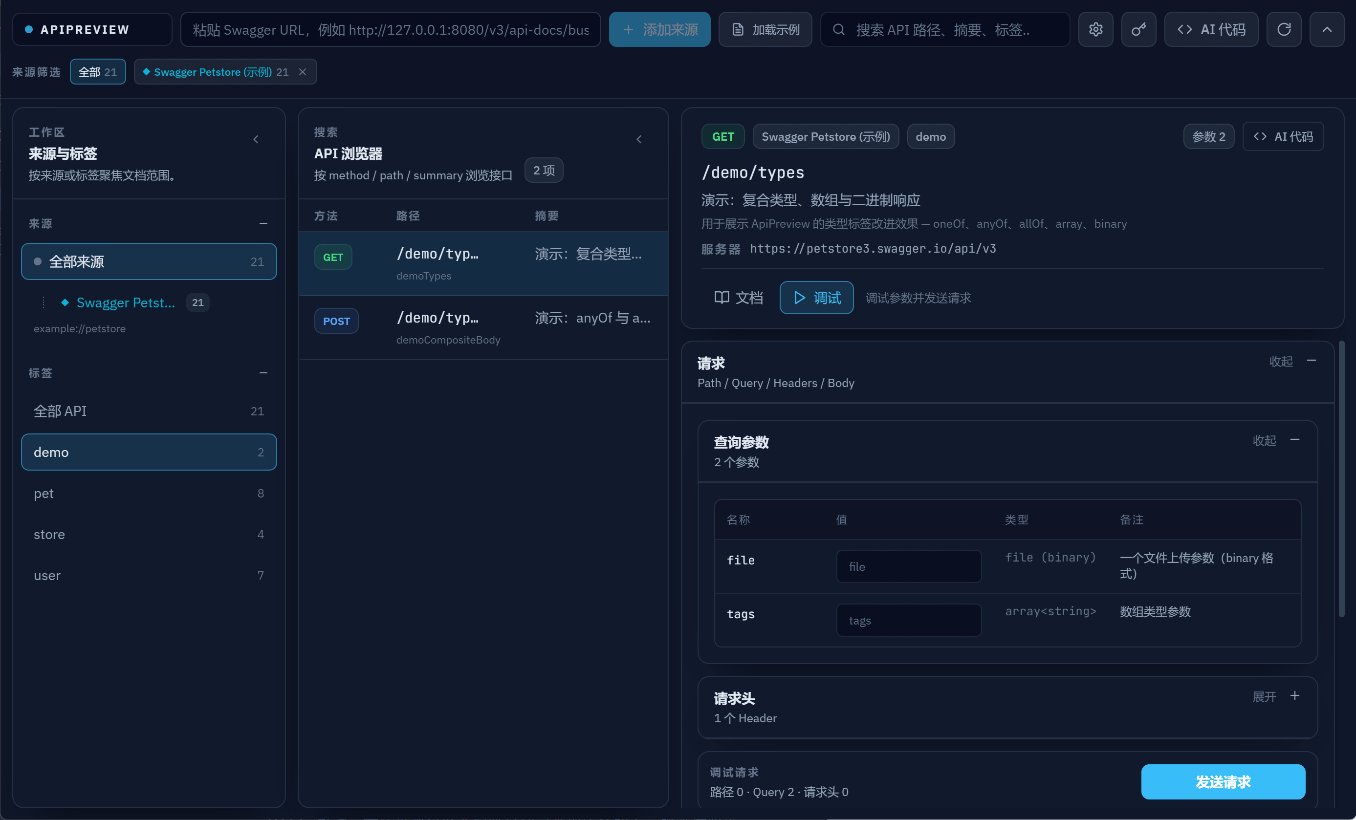Collapse the API 浏览器 panel
1356x820 pixels.
(639, 139)
